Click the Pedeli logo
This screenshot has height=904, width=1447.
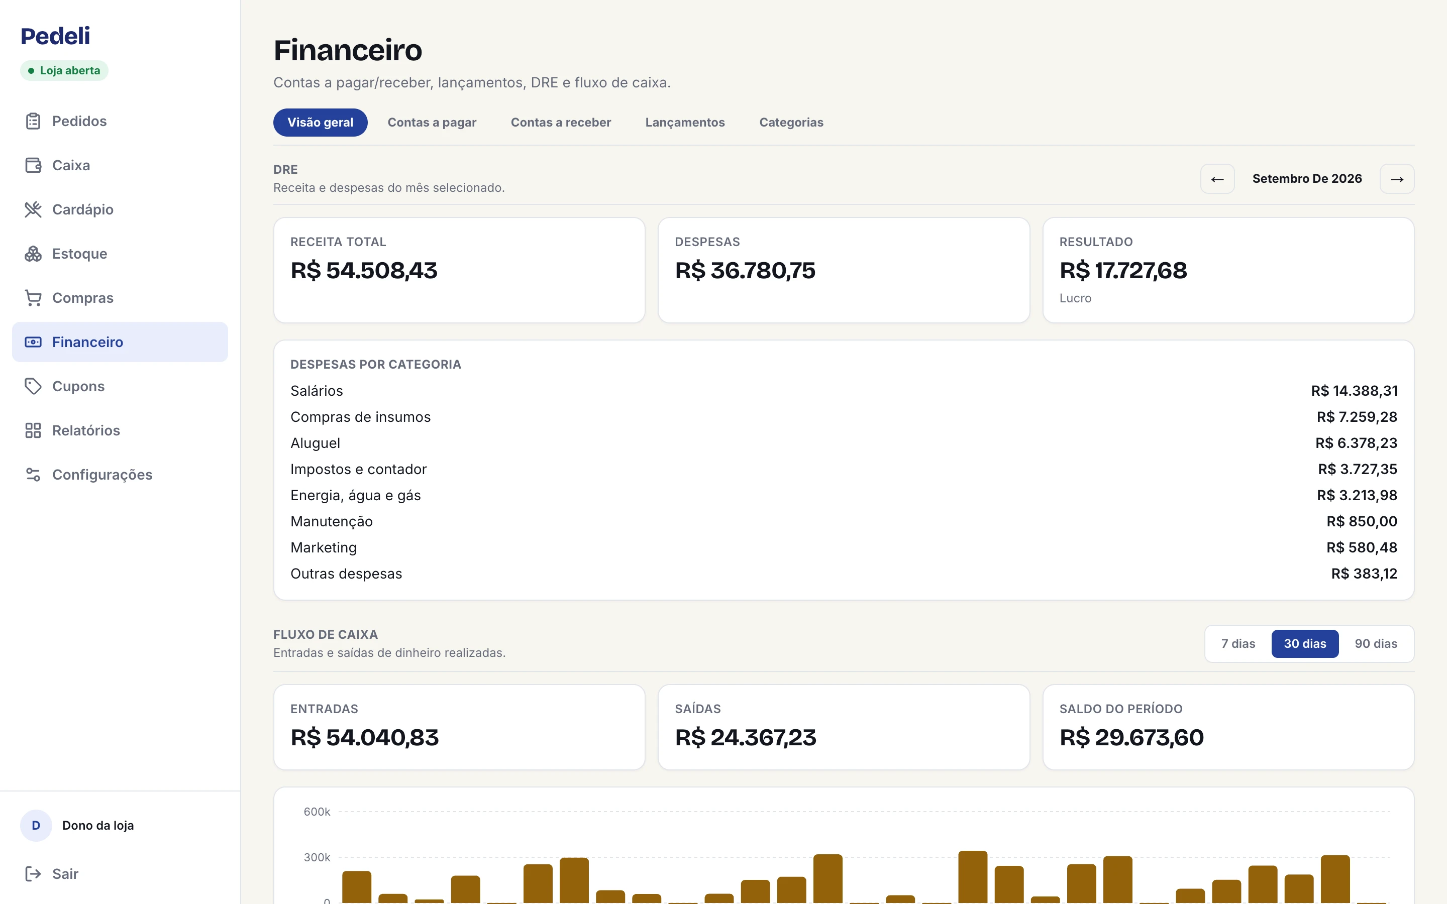click(x=56, y=37)
